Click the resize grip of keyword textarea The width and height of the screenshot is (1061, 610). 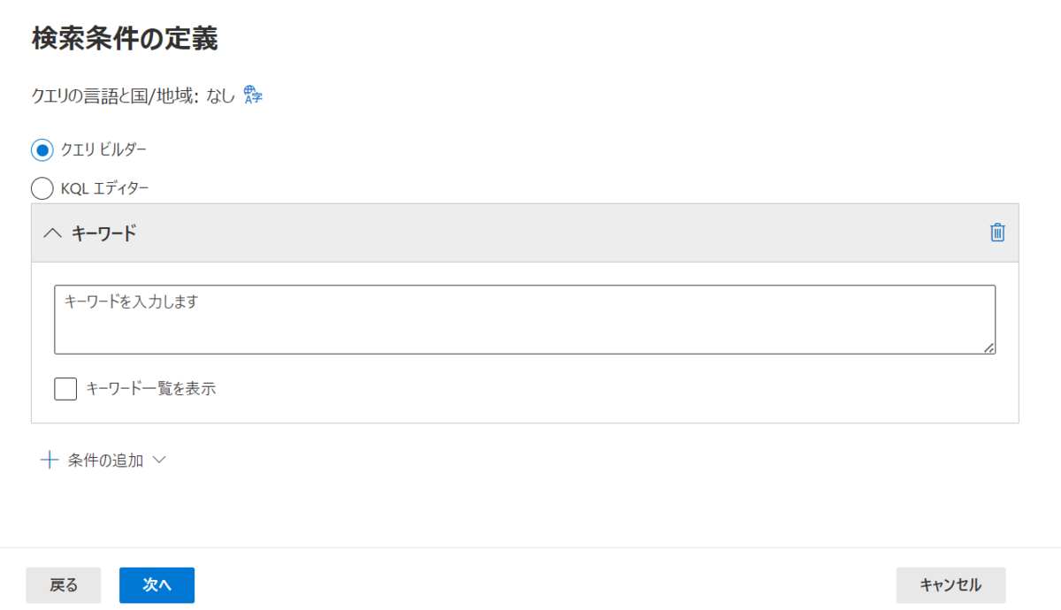tap(989, 347)
